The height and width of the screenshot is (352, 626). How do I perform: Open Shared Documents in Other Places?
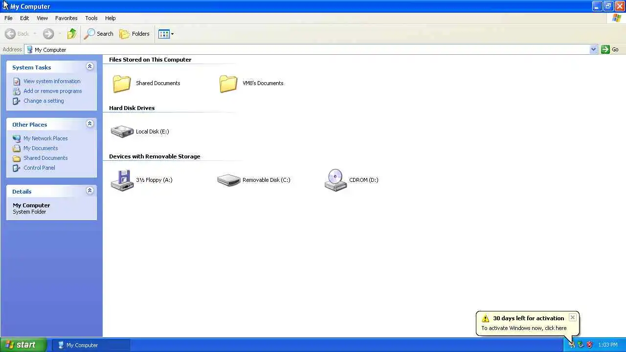pyautogui.click(x=45, y=158)
